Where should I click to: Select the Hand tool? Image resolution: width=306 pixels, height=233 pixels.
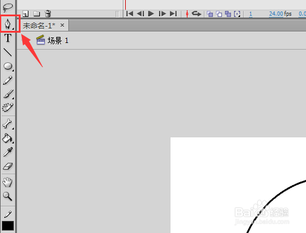(x=7, y=182)
